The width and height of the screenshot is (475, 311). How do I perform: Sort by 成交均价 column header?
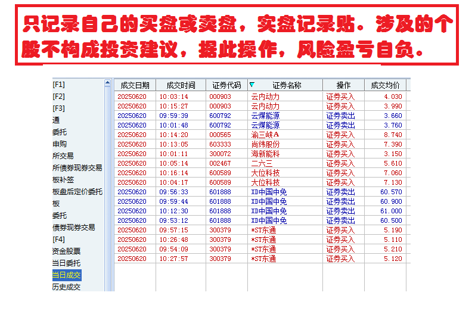tap(386, 85)
